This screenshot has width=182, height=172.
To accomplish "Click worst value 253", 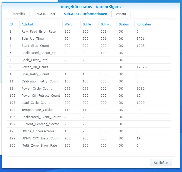I will pyautogui.click(x=86, y=131).
